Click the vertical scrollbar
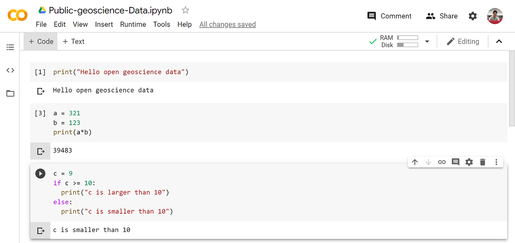Image resolution: width=515 pixels, height=243 pixels. tap(512, 88)
